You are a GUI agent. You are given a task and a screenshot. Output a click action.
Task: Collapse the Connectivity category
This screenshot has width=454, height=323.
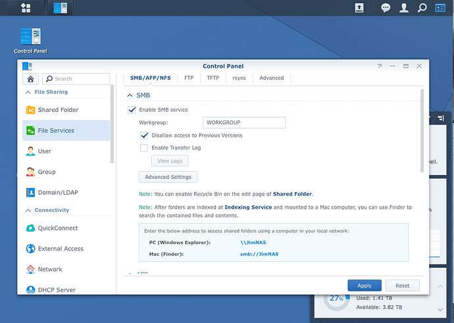(x=28, y=211)
